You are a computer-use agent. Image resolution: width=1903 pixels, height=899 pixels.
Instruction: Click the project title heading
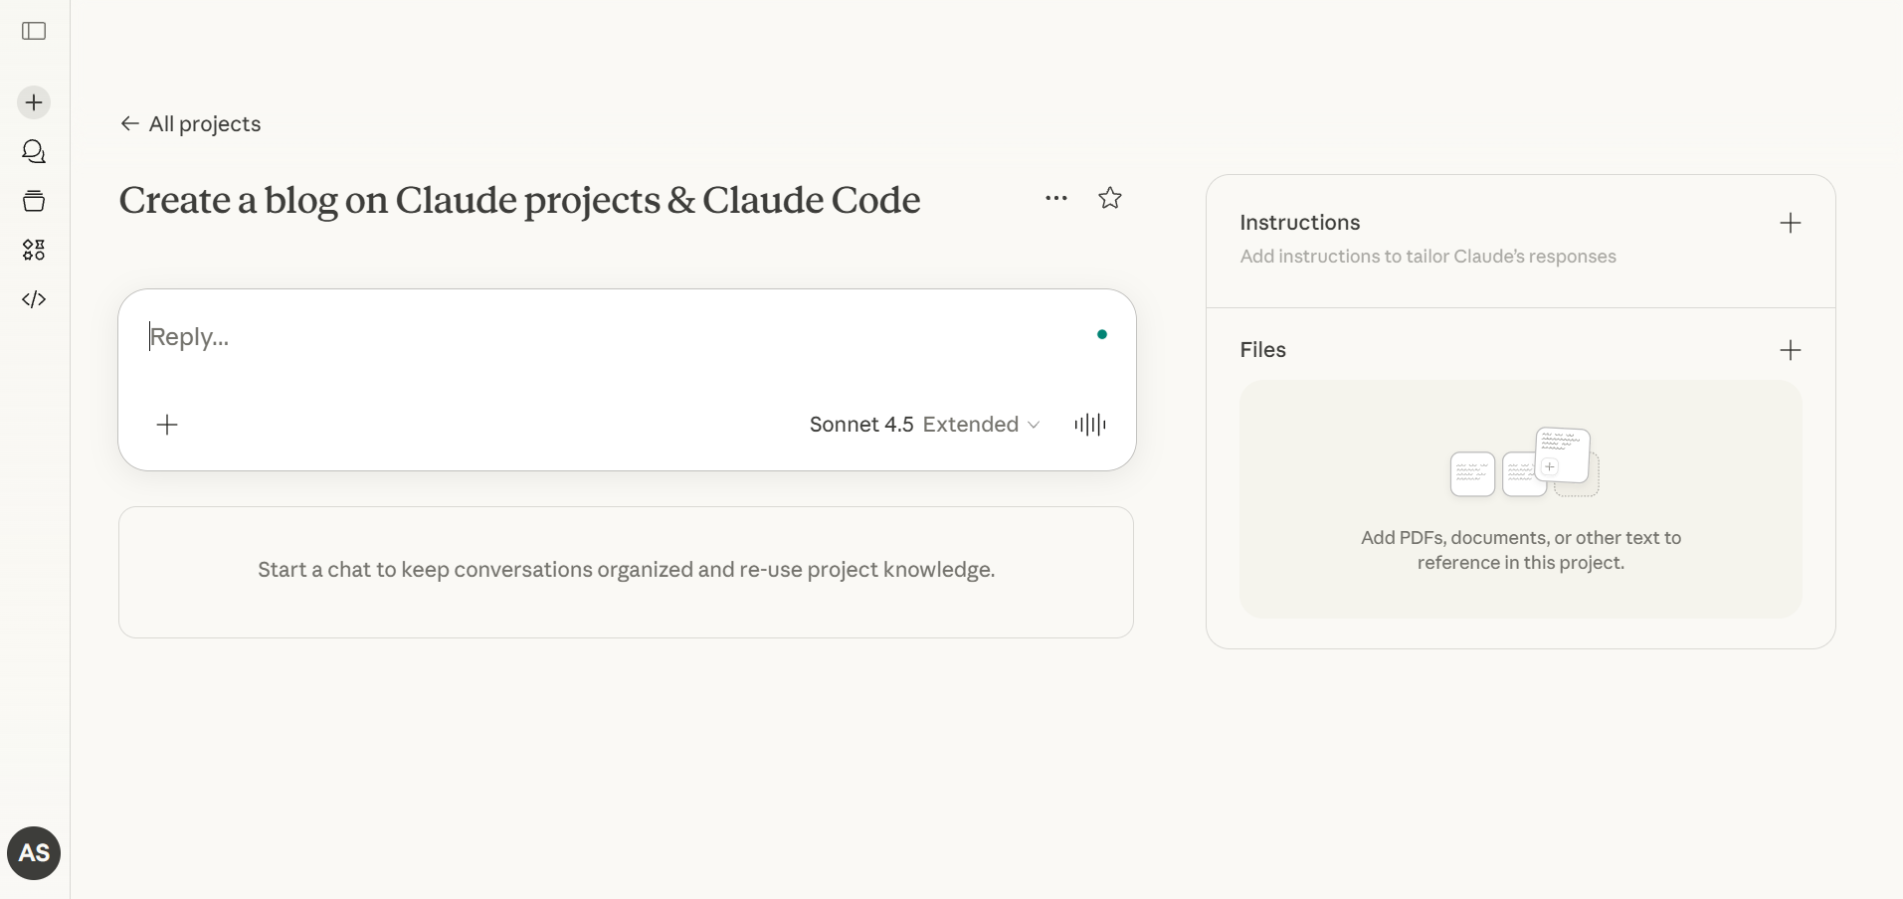pyautogui.click(x=519, y=200)
